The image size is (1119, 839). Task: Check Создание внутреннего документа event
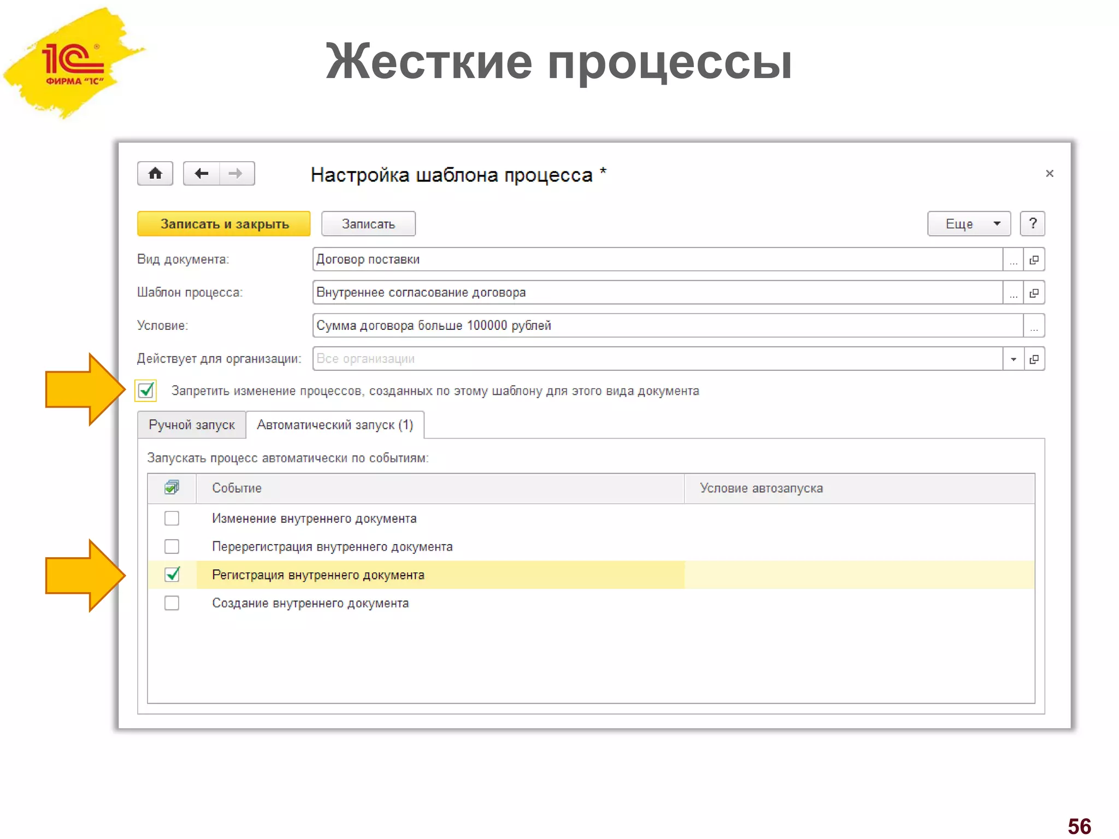tap(172, 603)
